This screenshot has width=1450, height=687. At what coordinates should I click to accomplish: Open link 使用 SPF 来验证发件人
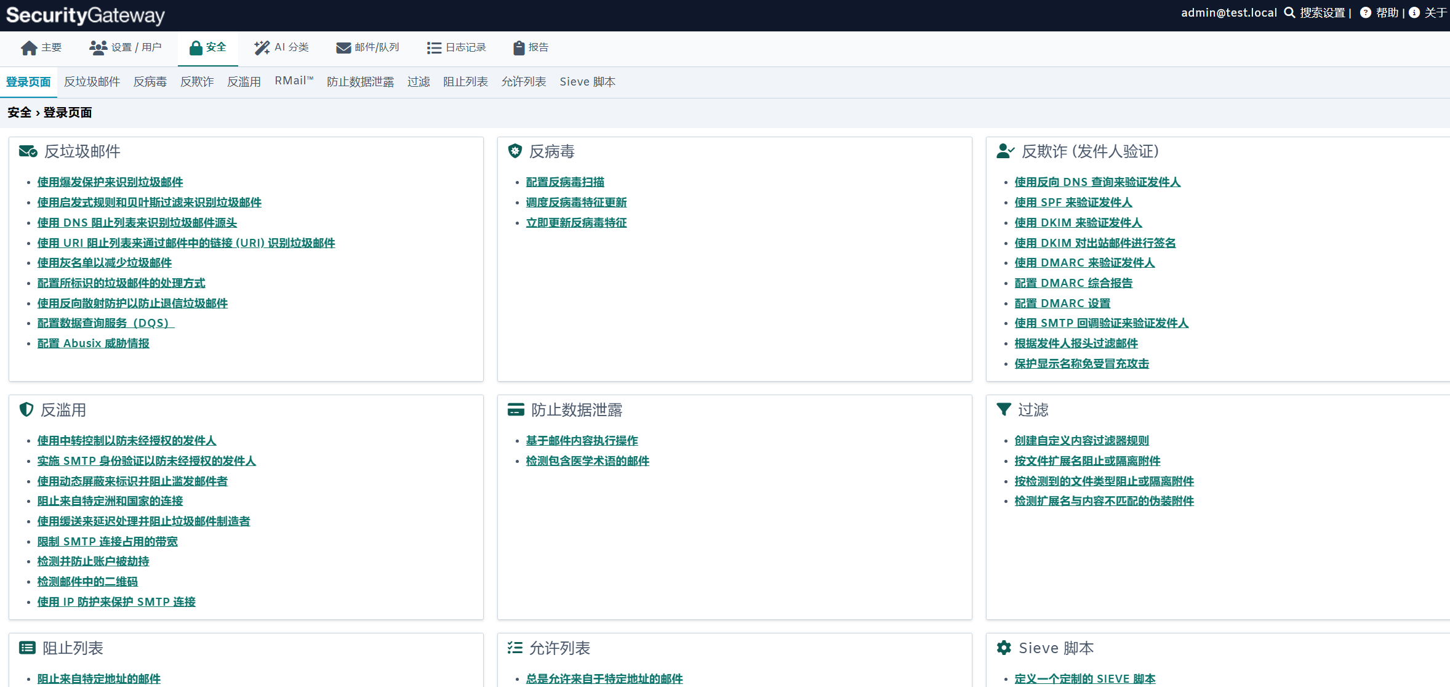1073,203
